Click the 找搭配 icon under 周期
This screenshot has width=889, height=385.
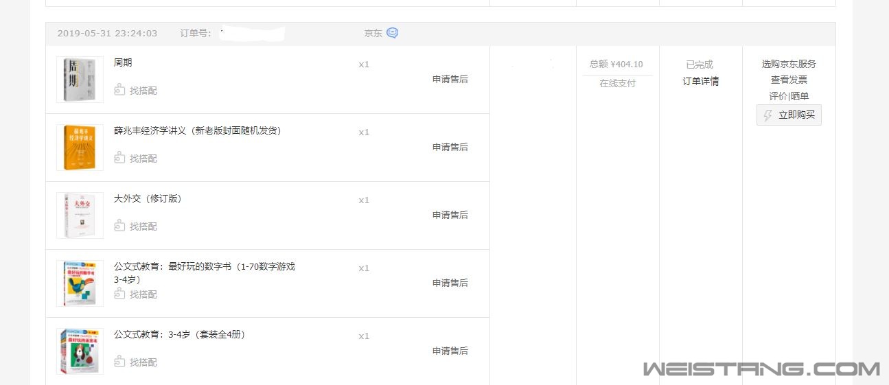[x=119, y=90]
